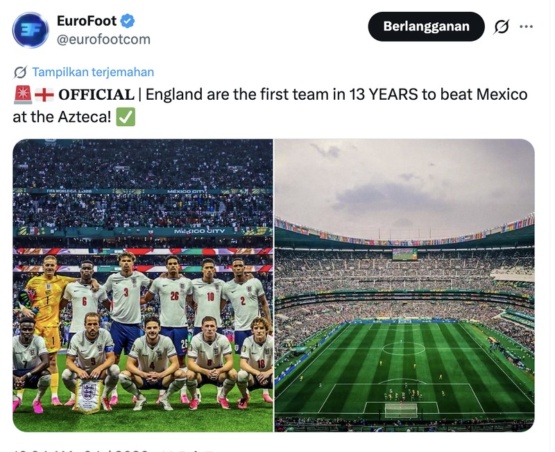Image resolution: width=555 pixels, height=452 pixels.
Task: Click the green check mark emoji
Action: click(x=126, y=117)
